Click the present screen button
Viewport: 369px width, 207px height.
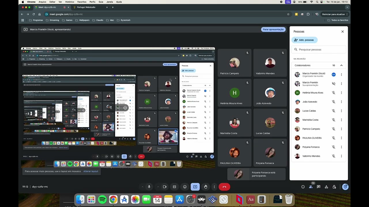click(195, 187)
